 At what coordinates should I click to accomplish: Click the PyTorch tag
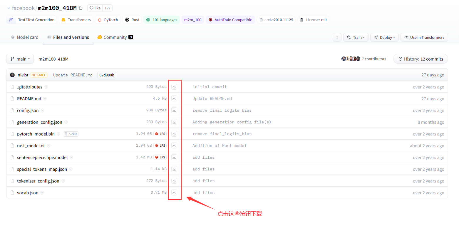click(108, 20)
